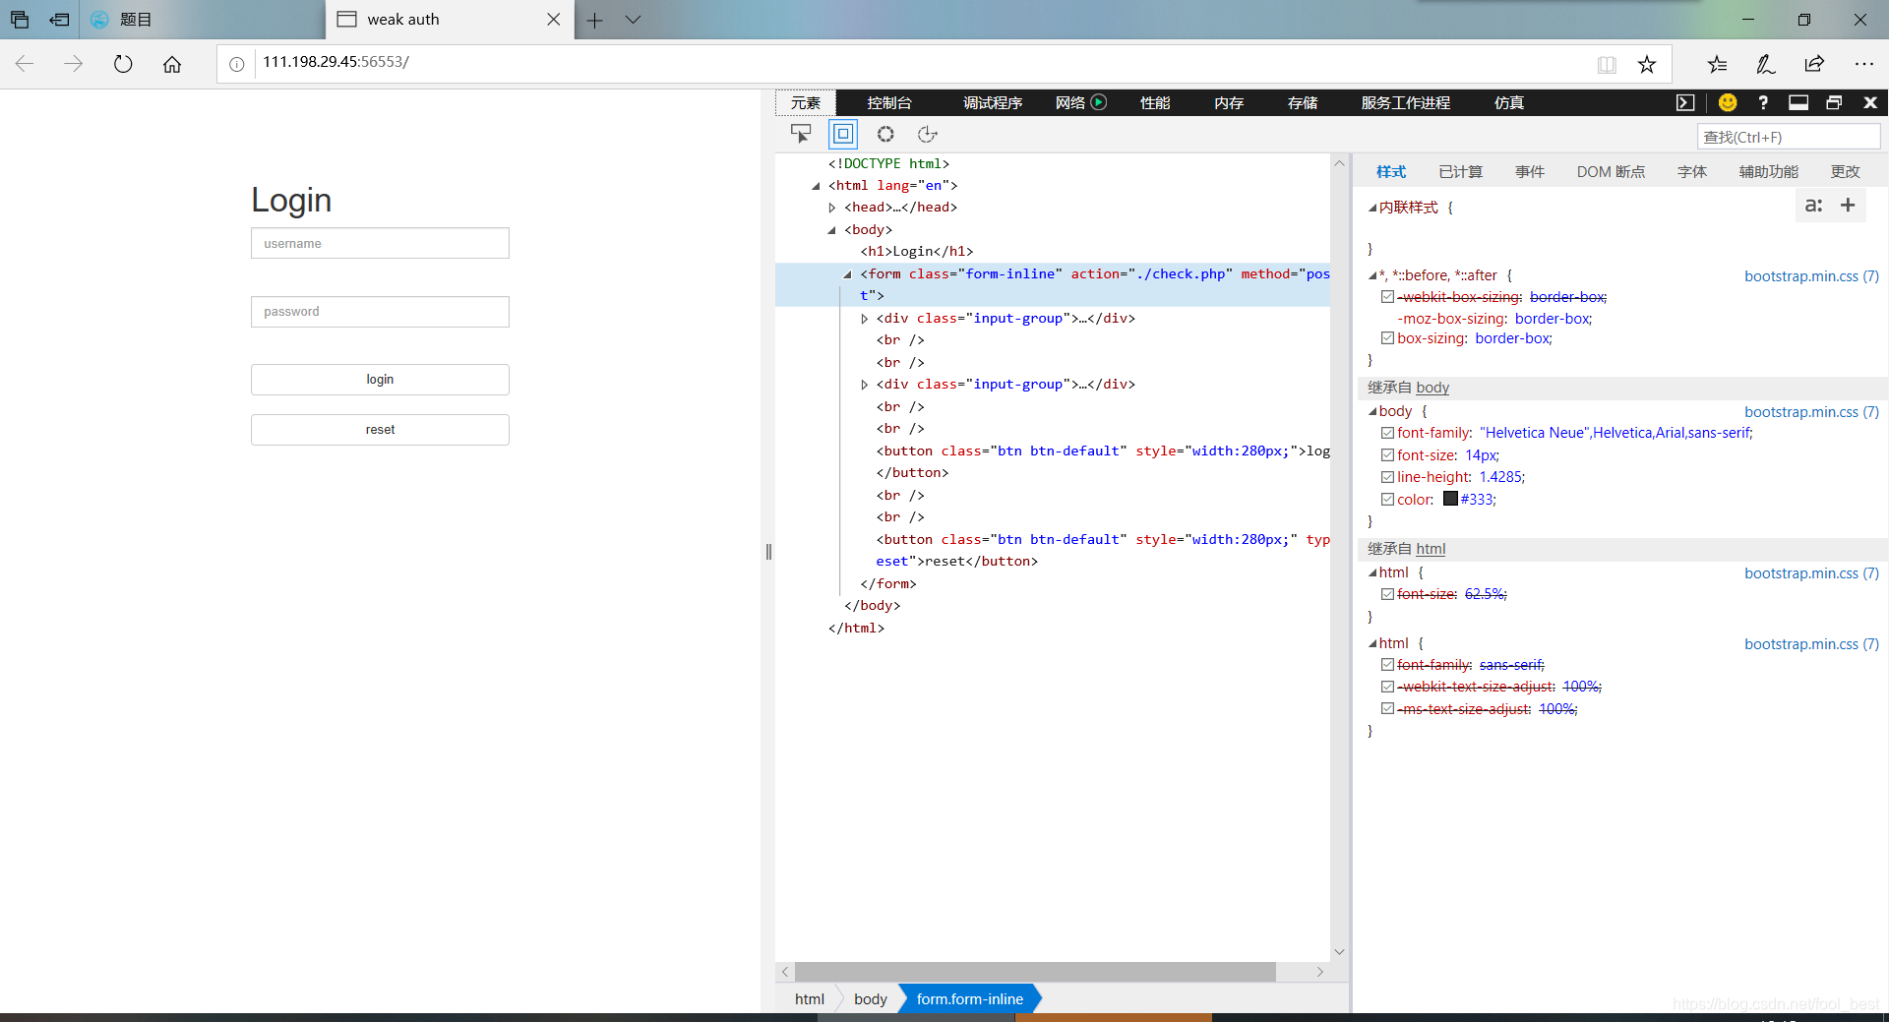The height and width of the screenshot is (1022, 1889).
Task: Toggle the color #333 property checkbox
Action: point(1387,499)
